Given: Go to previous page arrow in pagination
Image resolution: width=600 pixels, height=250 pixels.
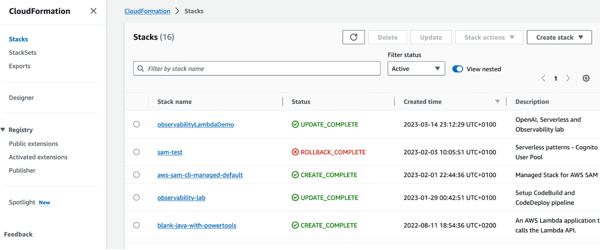Looking at the screenshot, I should click(543, 78).
